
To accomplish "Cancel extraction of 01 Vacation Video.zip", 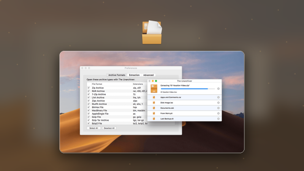I will pos(218,89).
